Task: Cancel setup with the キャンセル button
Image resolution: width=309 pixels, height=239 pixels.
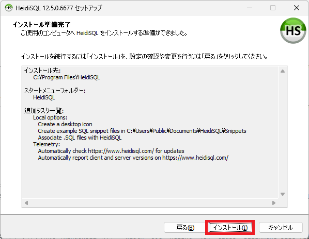Action: pos(281,228)
